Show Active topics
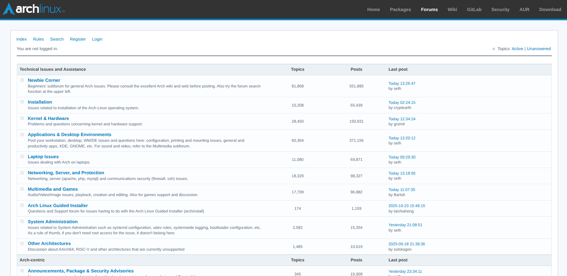Screen dimensions: 567x276 tap(517, 49)
